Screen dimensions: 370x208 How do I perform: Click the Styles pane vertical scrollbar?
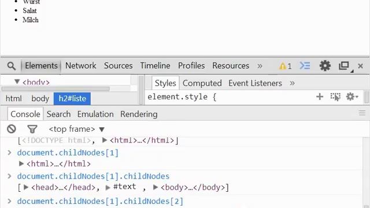point(367,97)
